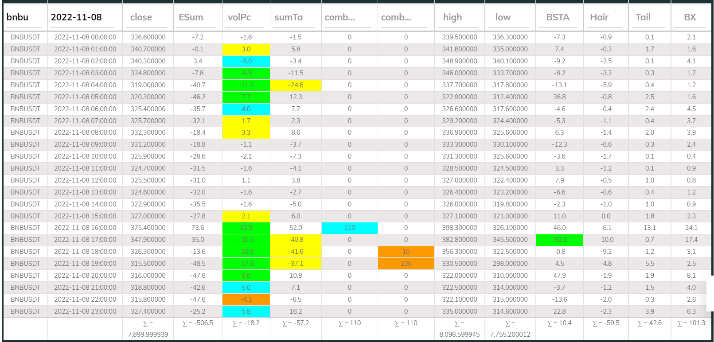Click Hair value -10.0
714x342 pixels.
[606, 240]
